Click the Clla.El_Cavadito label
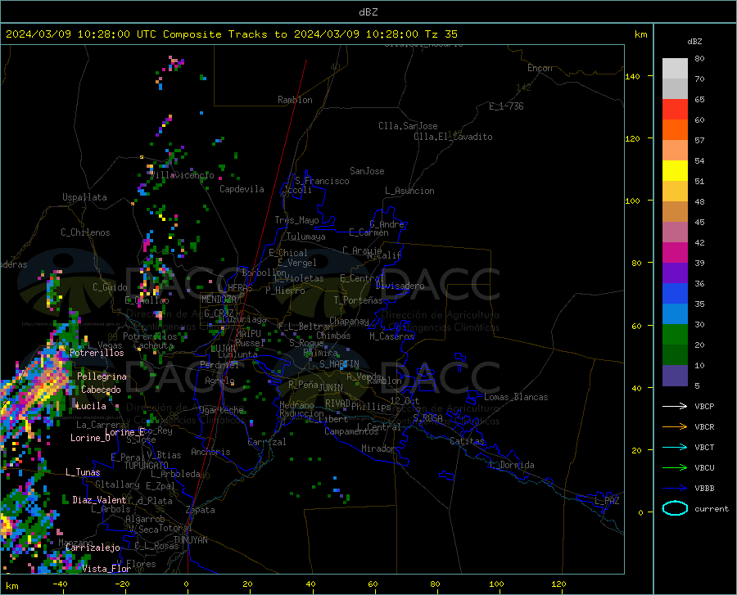The width and height of the screenshot is (737, 595). 453,137
